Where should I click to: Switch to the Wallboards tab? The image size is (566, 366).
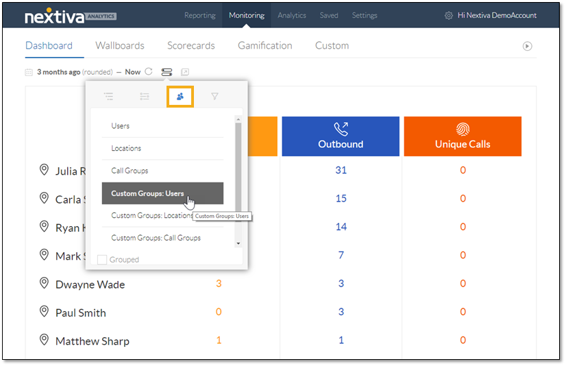120,46
